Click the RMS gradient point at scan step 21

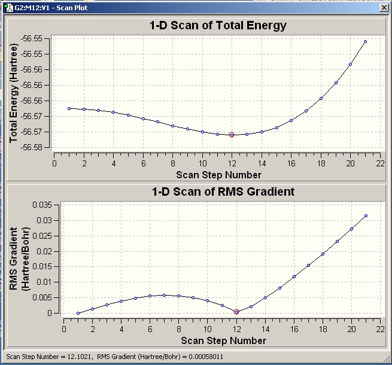point(366,215)
